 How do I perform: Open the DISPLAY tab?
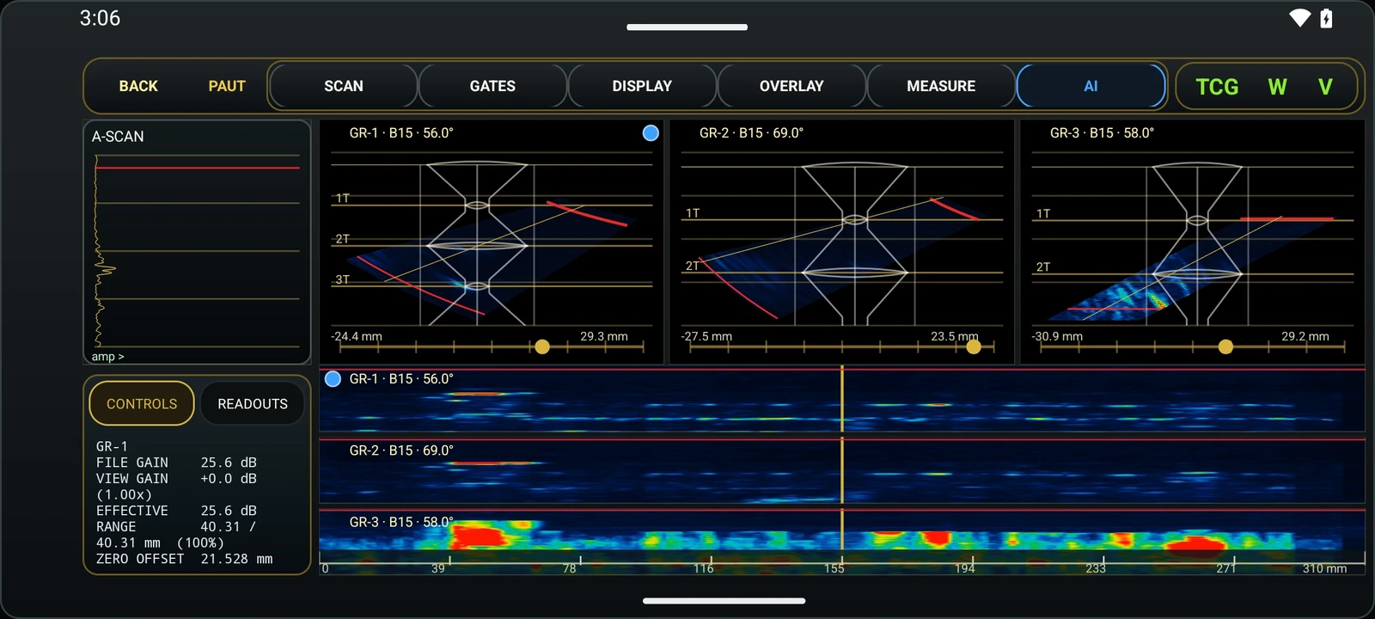642,86
